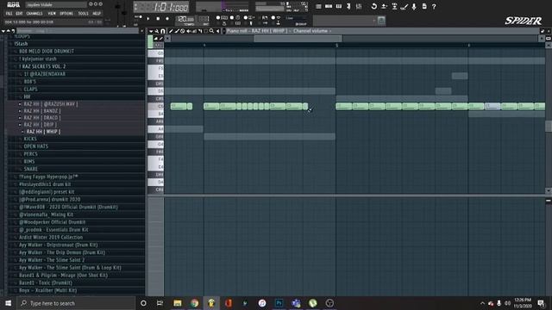Click the master volume slider knob

click(117, 7)
